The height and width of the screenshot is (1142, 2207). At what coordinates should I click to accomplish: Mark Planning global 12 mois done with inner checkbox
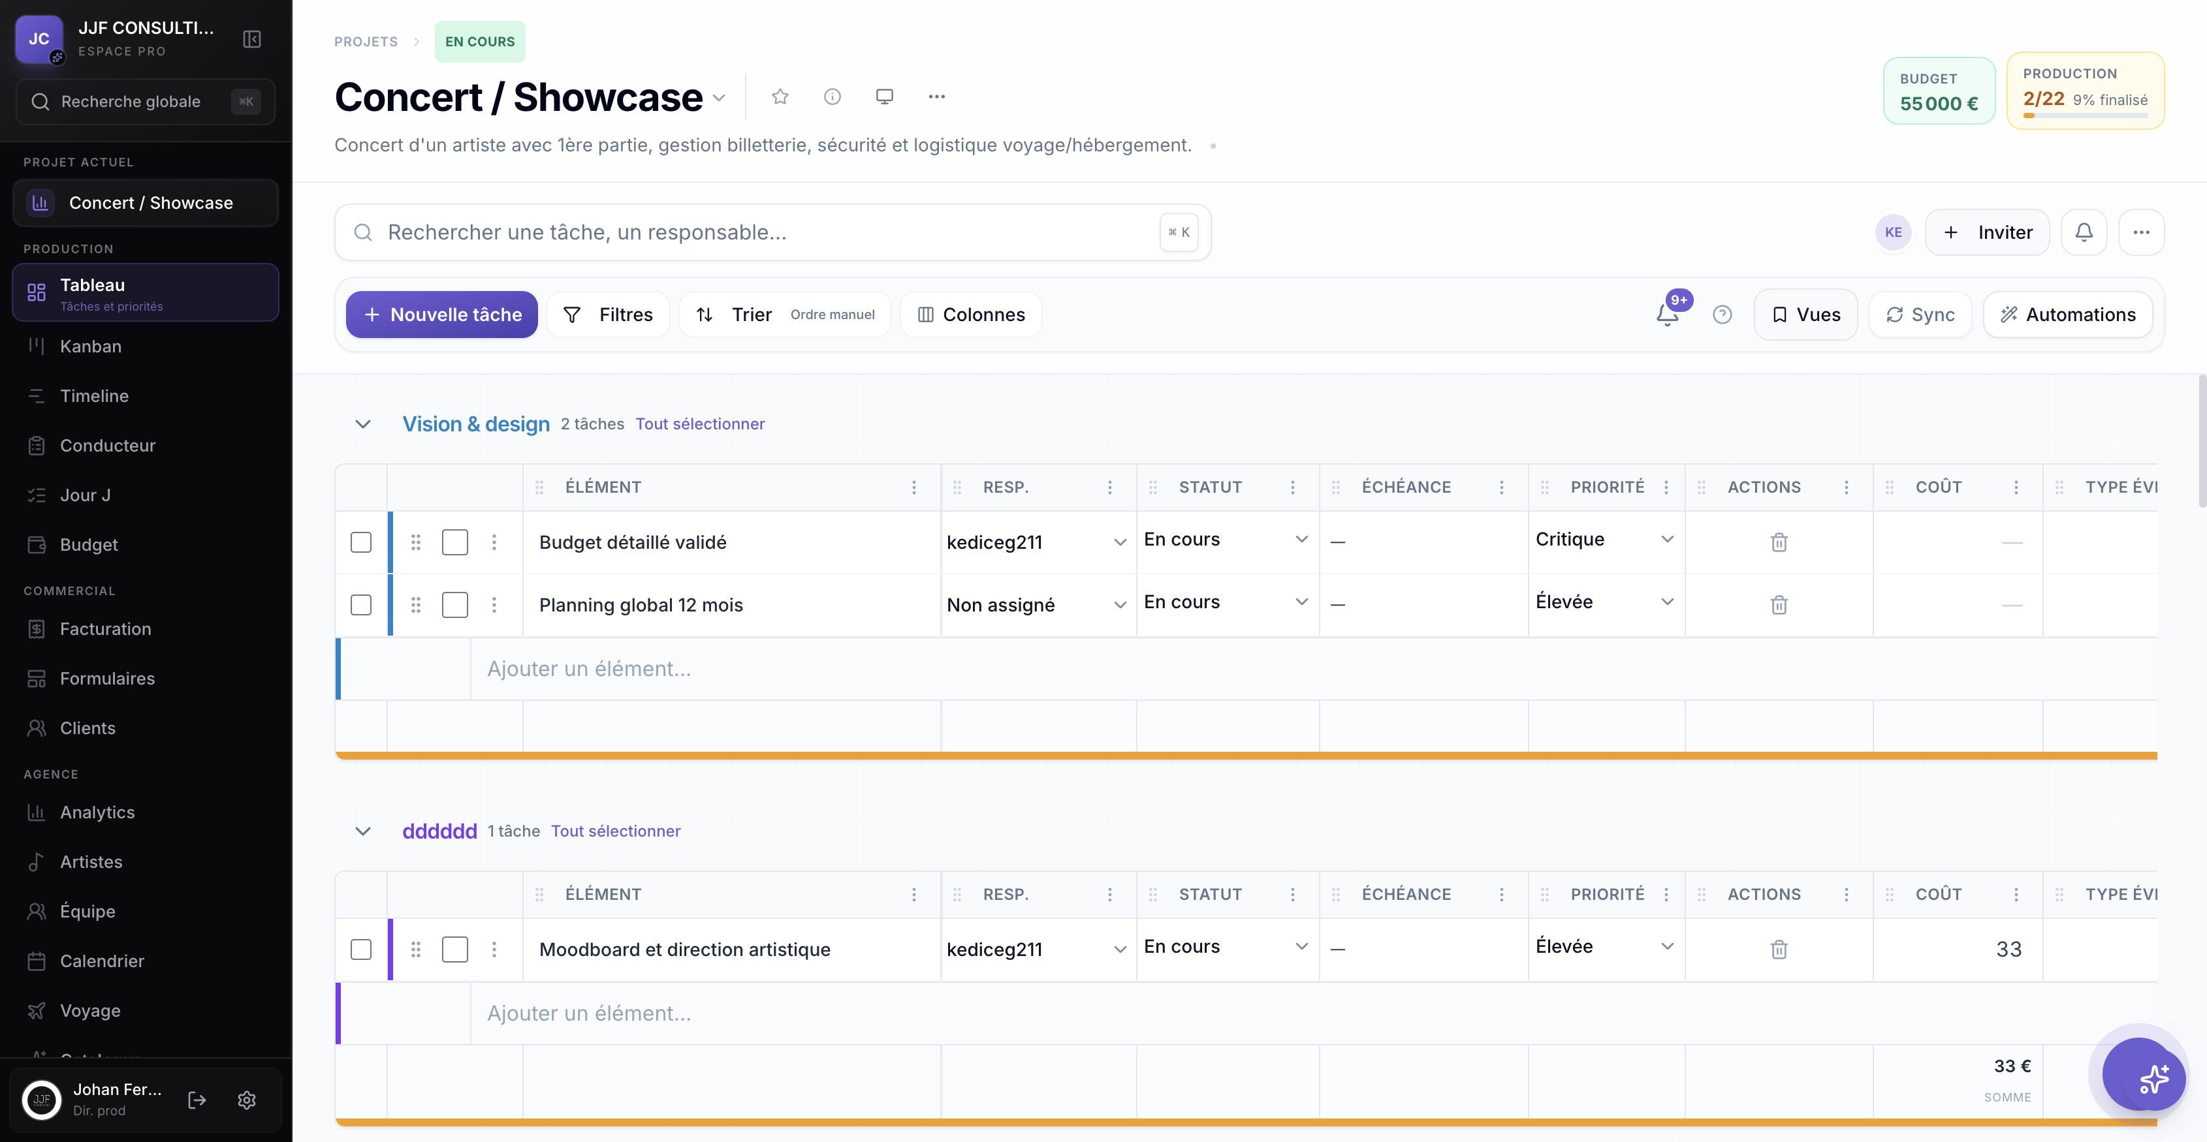tap(455, 605)
